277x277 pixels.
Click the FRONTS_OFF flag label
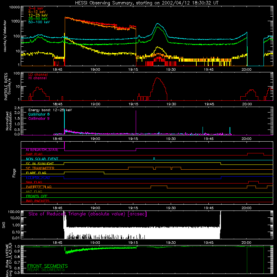(x=37, y=196)
